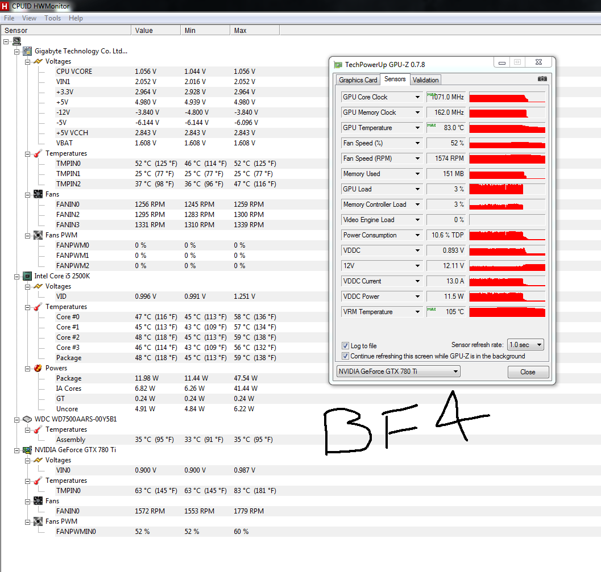Click the GPU Load history graph

[x=507, y=189]
